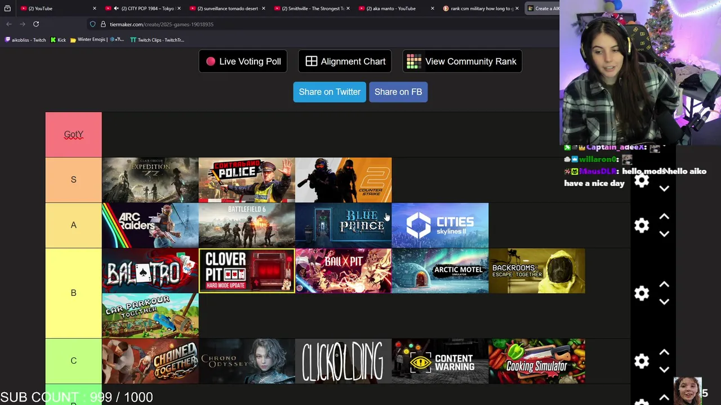Select the Cooking Simulator tile
The width and height of the screenshot is (721, 405).
[537, 361]
